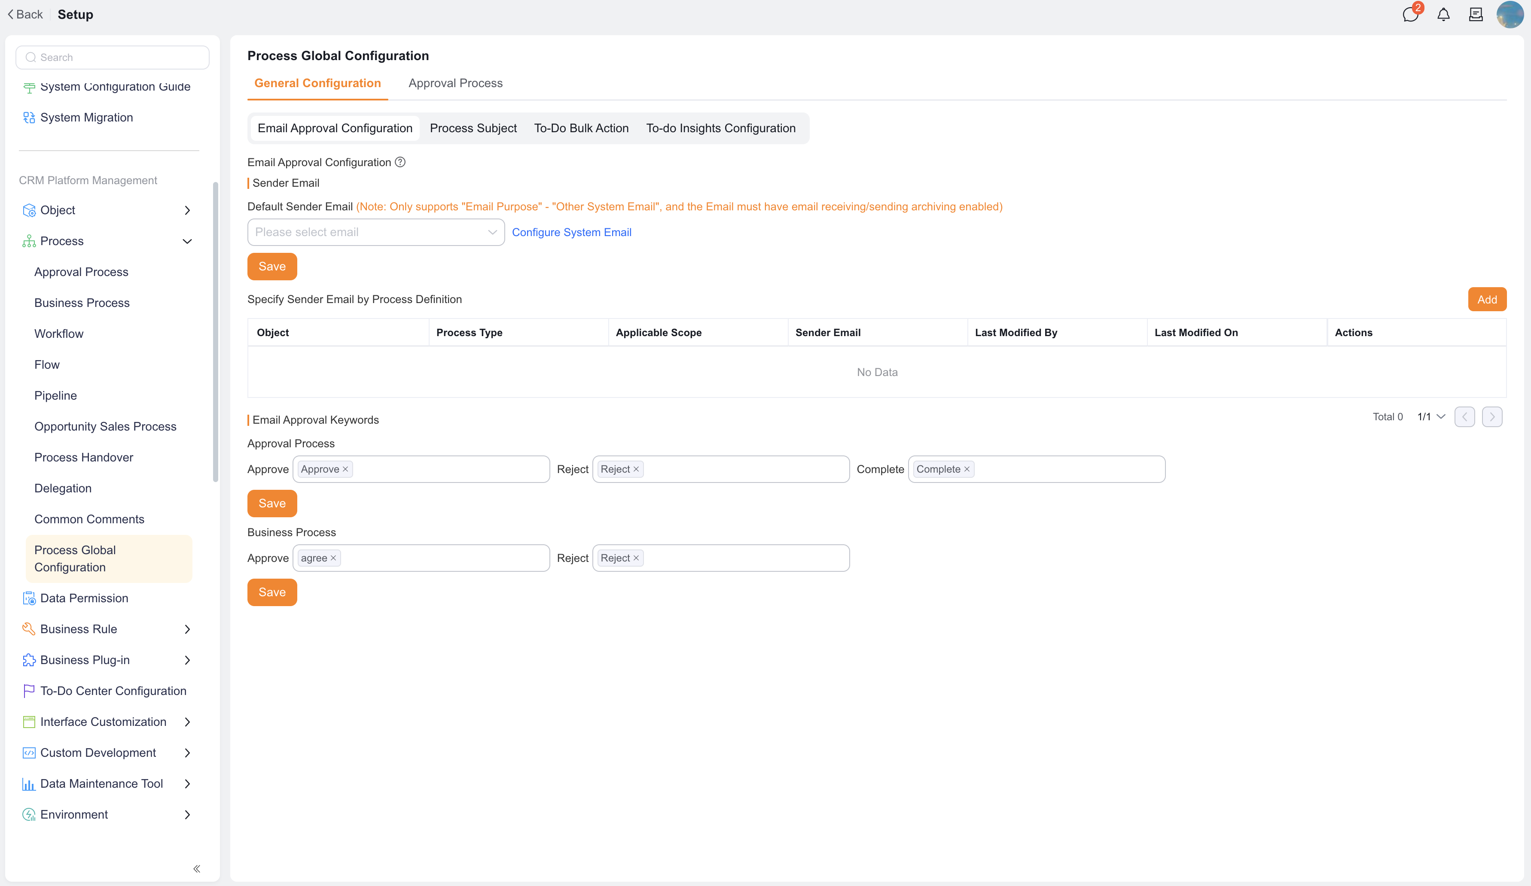Go to next page of sender table
Image resolution: width=1531 pixels, height=886 pixels.
pos(1492,416)
